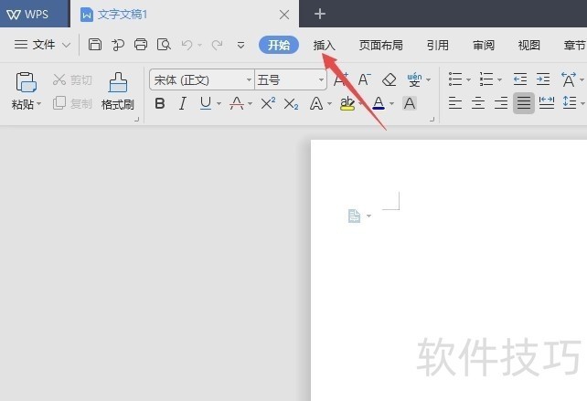Expand the Paste (粘贴) dropdown arrow

[x=38, y=103]
